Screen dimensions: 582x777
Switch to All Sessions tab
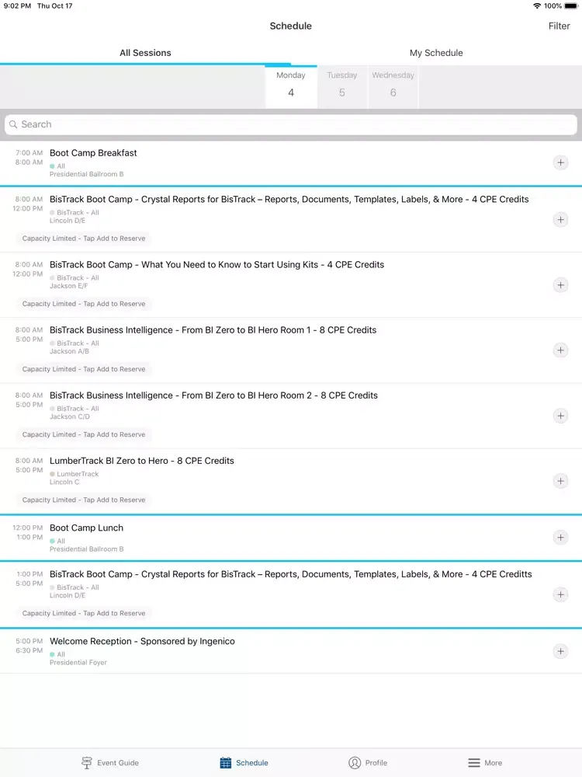coord(146,53)
